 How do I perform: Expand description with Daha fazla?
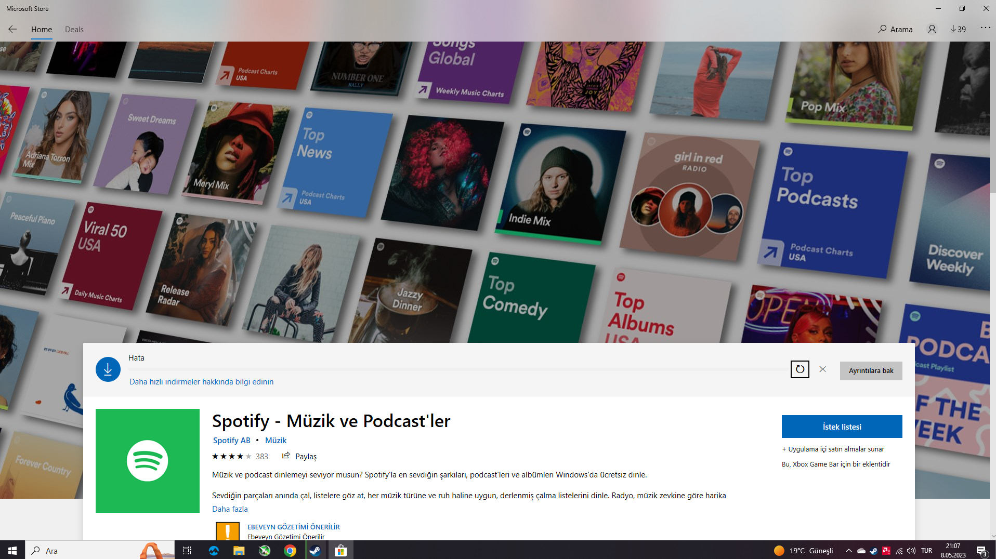(230, 509)
